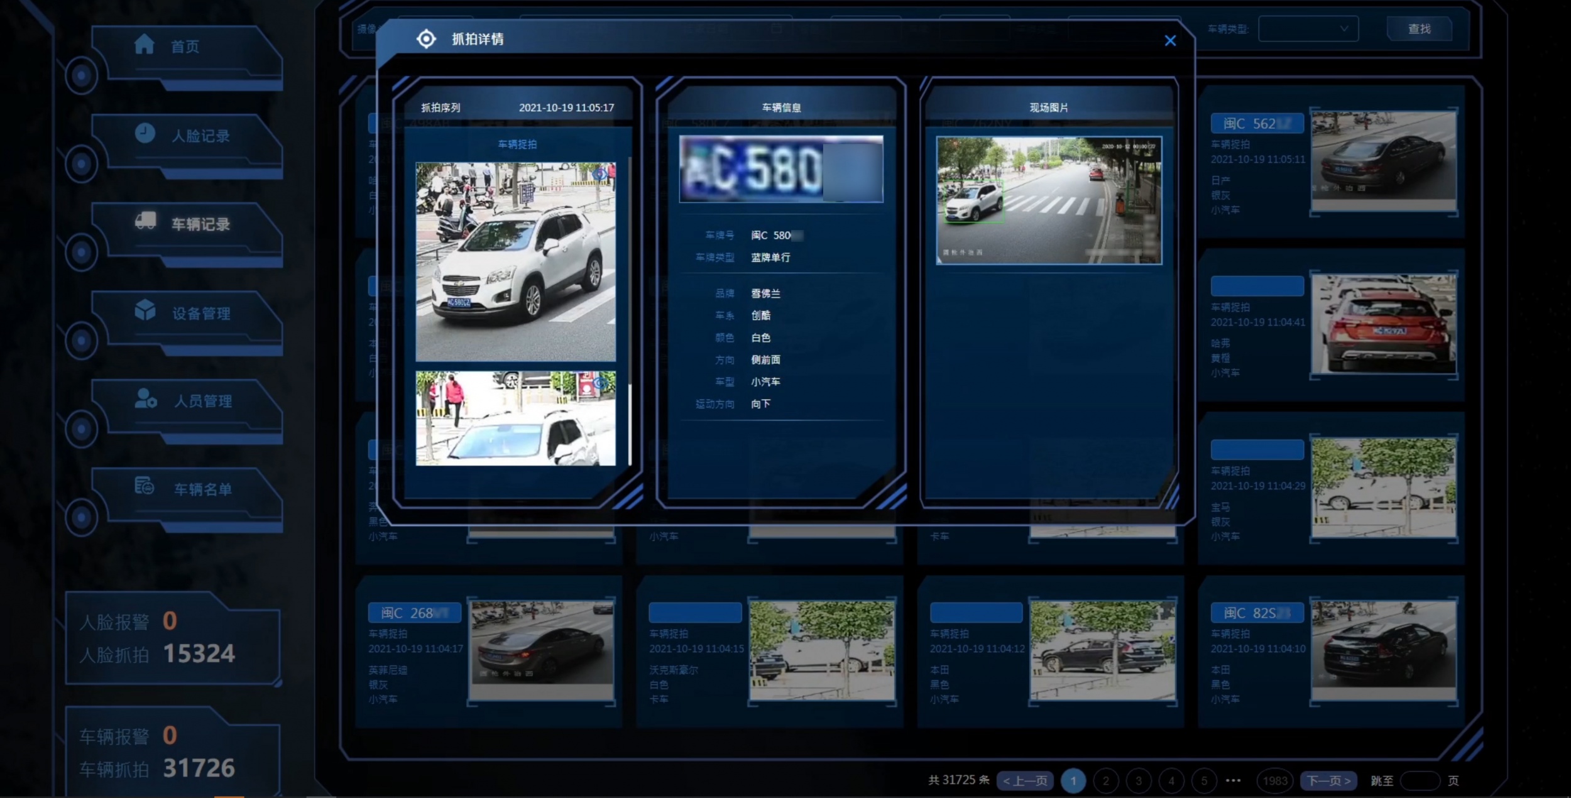Click the target icon beside 抓拍详情
Image resolution: width=1571 pixels, height=798 pixels.
pos(426,39)
